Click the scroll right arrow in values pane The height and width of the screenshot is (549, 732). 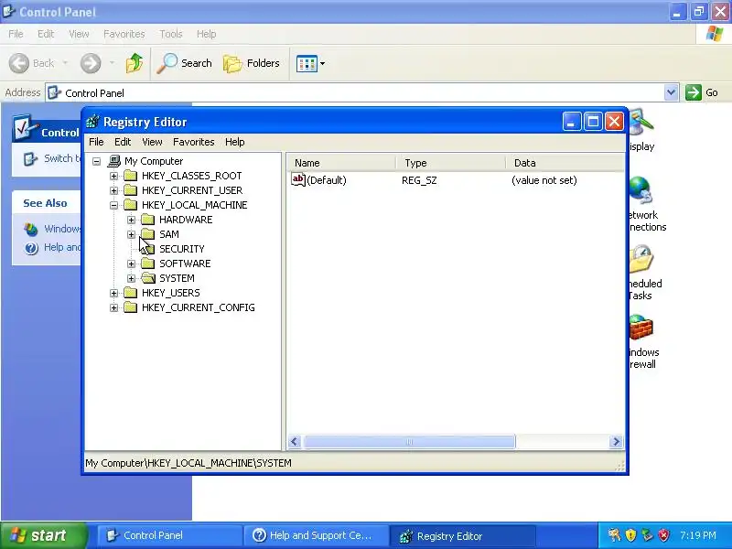point(616,442)
